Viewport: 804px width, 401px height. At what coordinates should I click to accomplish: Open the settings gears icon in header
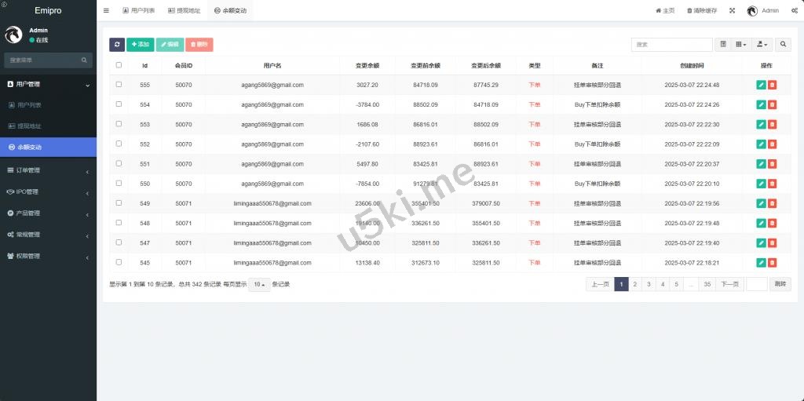[794, 11]
